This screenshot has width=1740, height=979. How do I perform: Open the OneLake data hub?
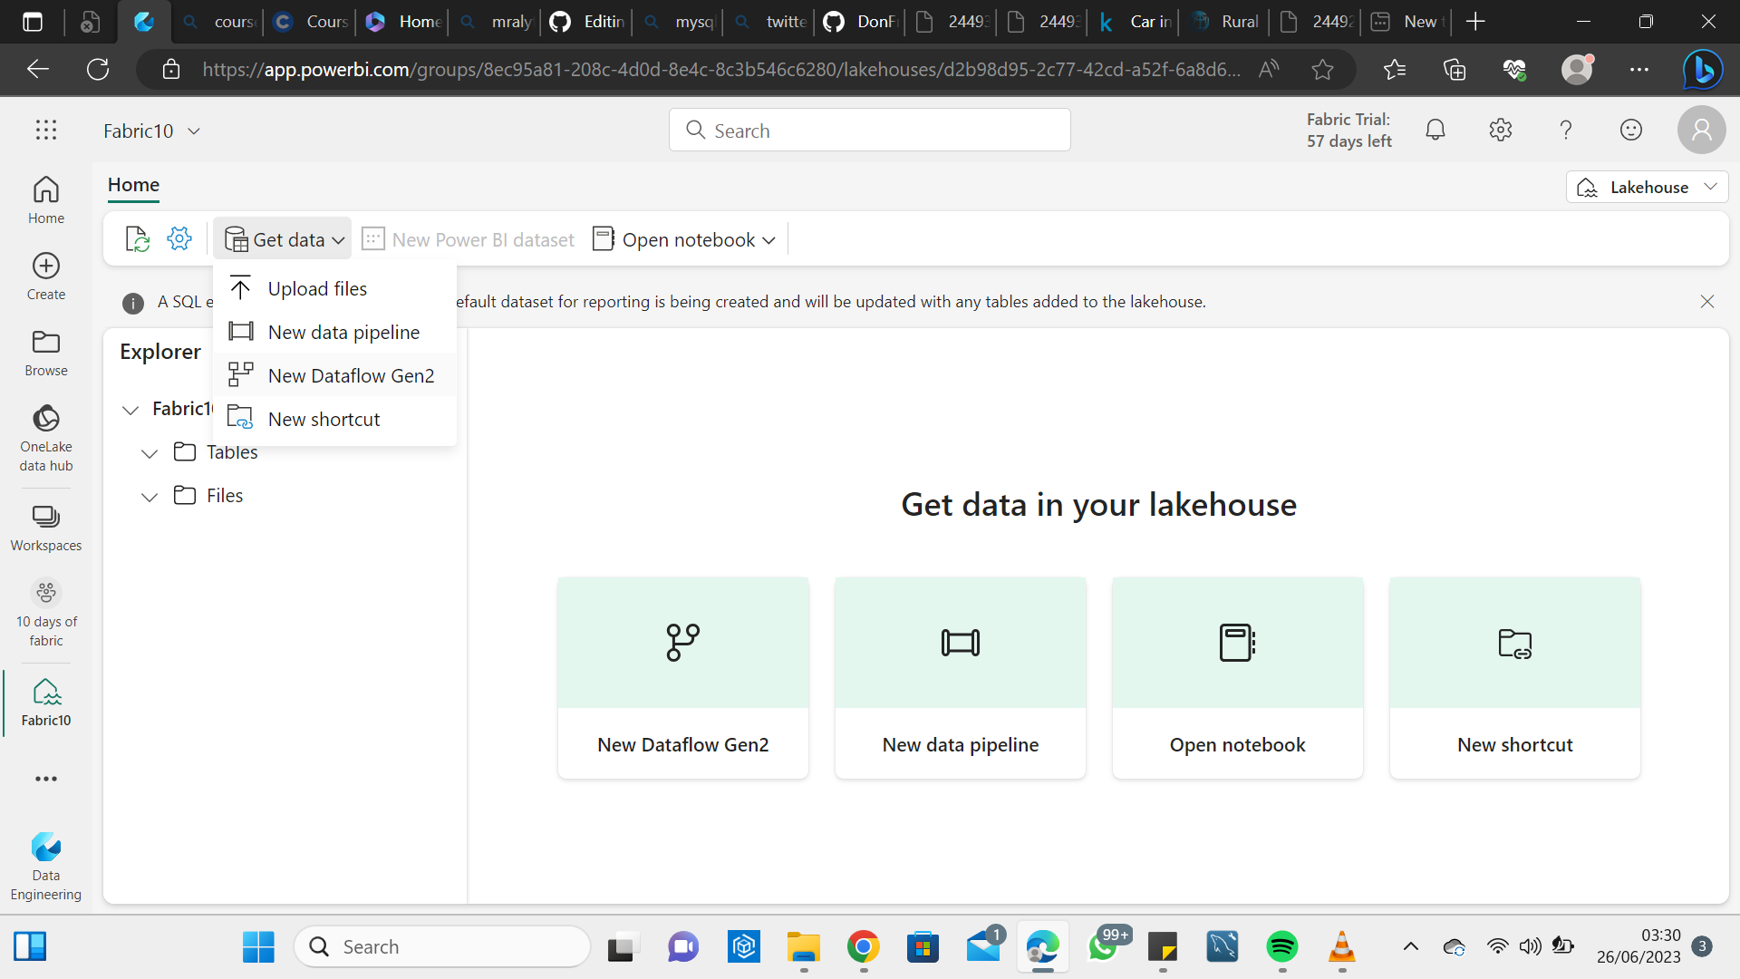coord(45,435)
